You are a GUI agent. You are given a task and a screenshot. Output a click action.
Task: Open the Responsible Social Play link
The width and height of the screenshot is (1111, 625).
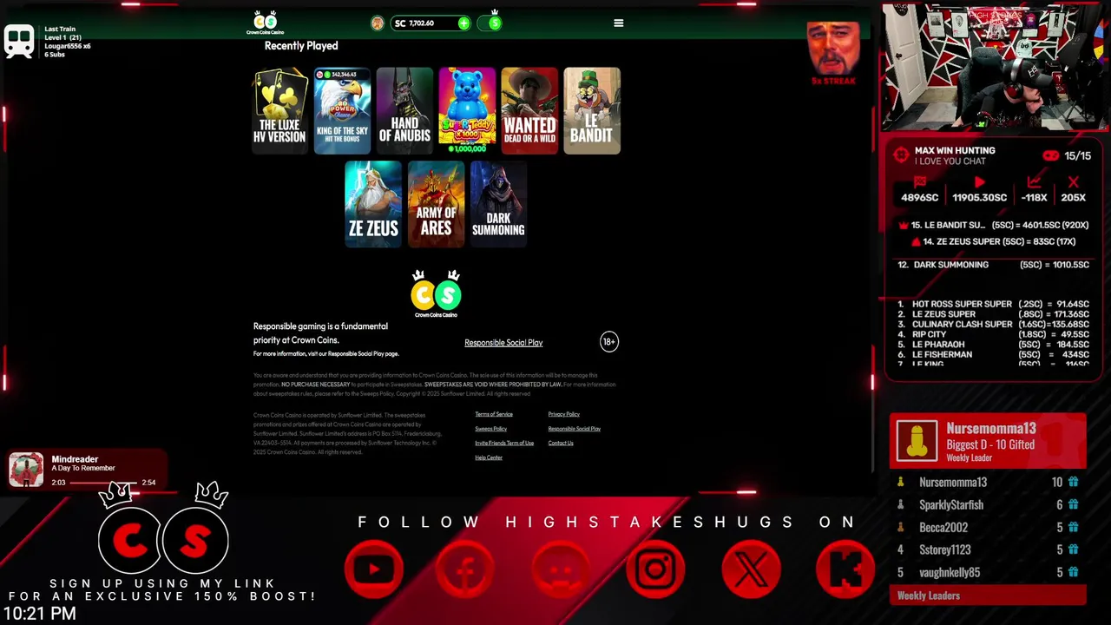coord(503,343)
